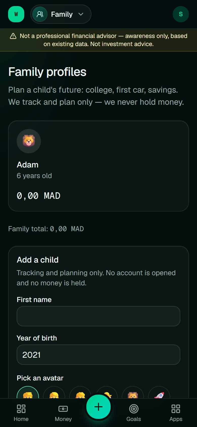
Task: Click the warning triangle in the disclaimer
Action: (13, 36)
